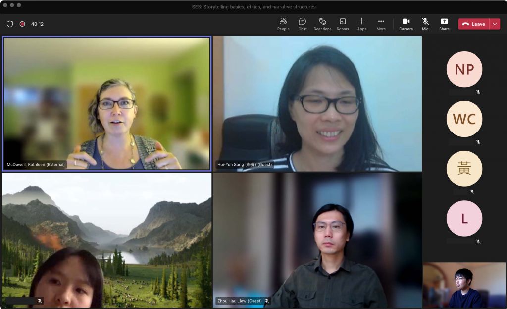
Task: Select the self-view video thumbnail
Action: coord(464,285)
